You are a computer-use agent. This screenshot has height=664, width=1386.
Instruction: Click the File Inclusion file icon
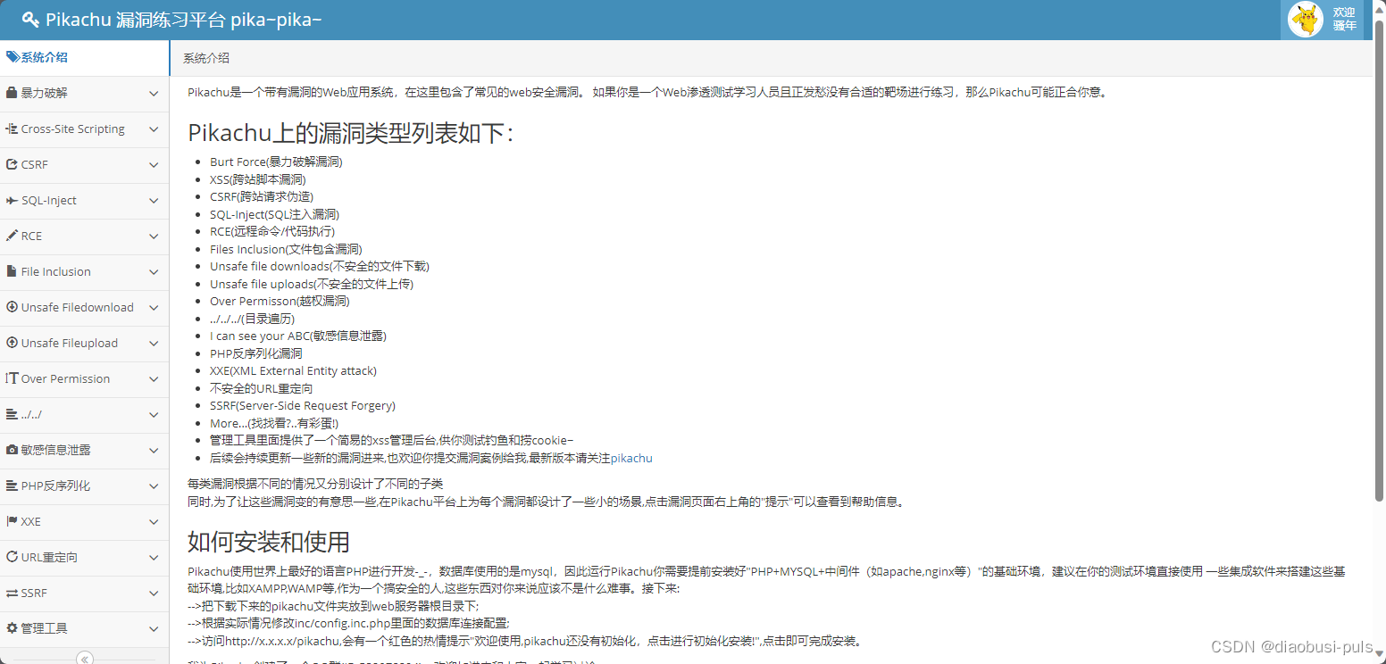12,271
